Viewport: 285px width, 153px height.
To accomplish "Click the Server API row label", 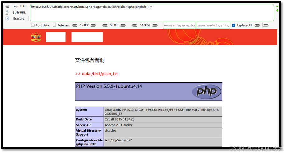I will [x=84, y=125].
